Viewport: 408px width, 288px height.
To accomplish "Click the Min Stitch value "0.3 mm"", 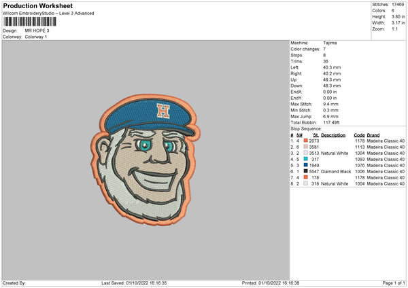I will point(330,110).
